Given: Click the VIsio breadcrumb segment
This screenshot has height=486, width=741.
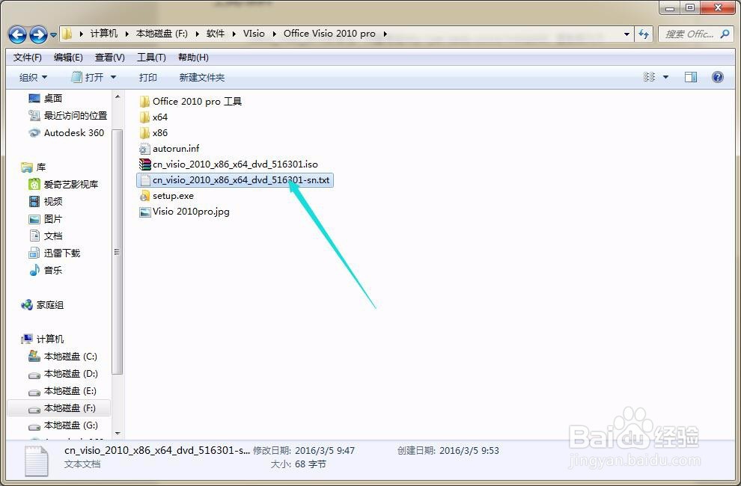Looking at the screenshot, I should tap(254, 34).
